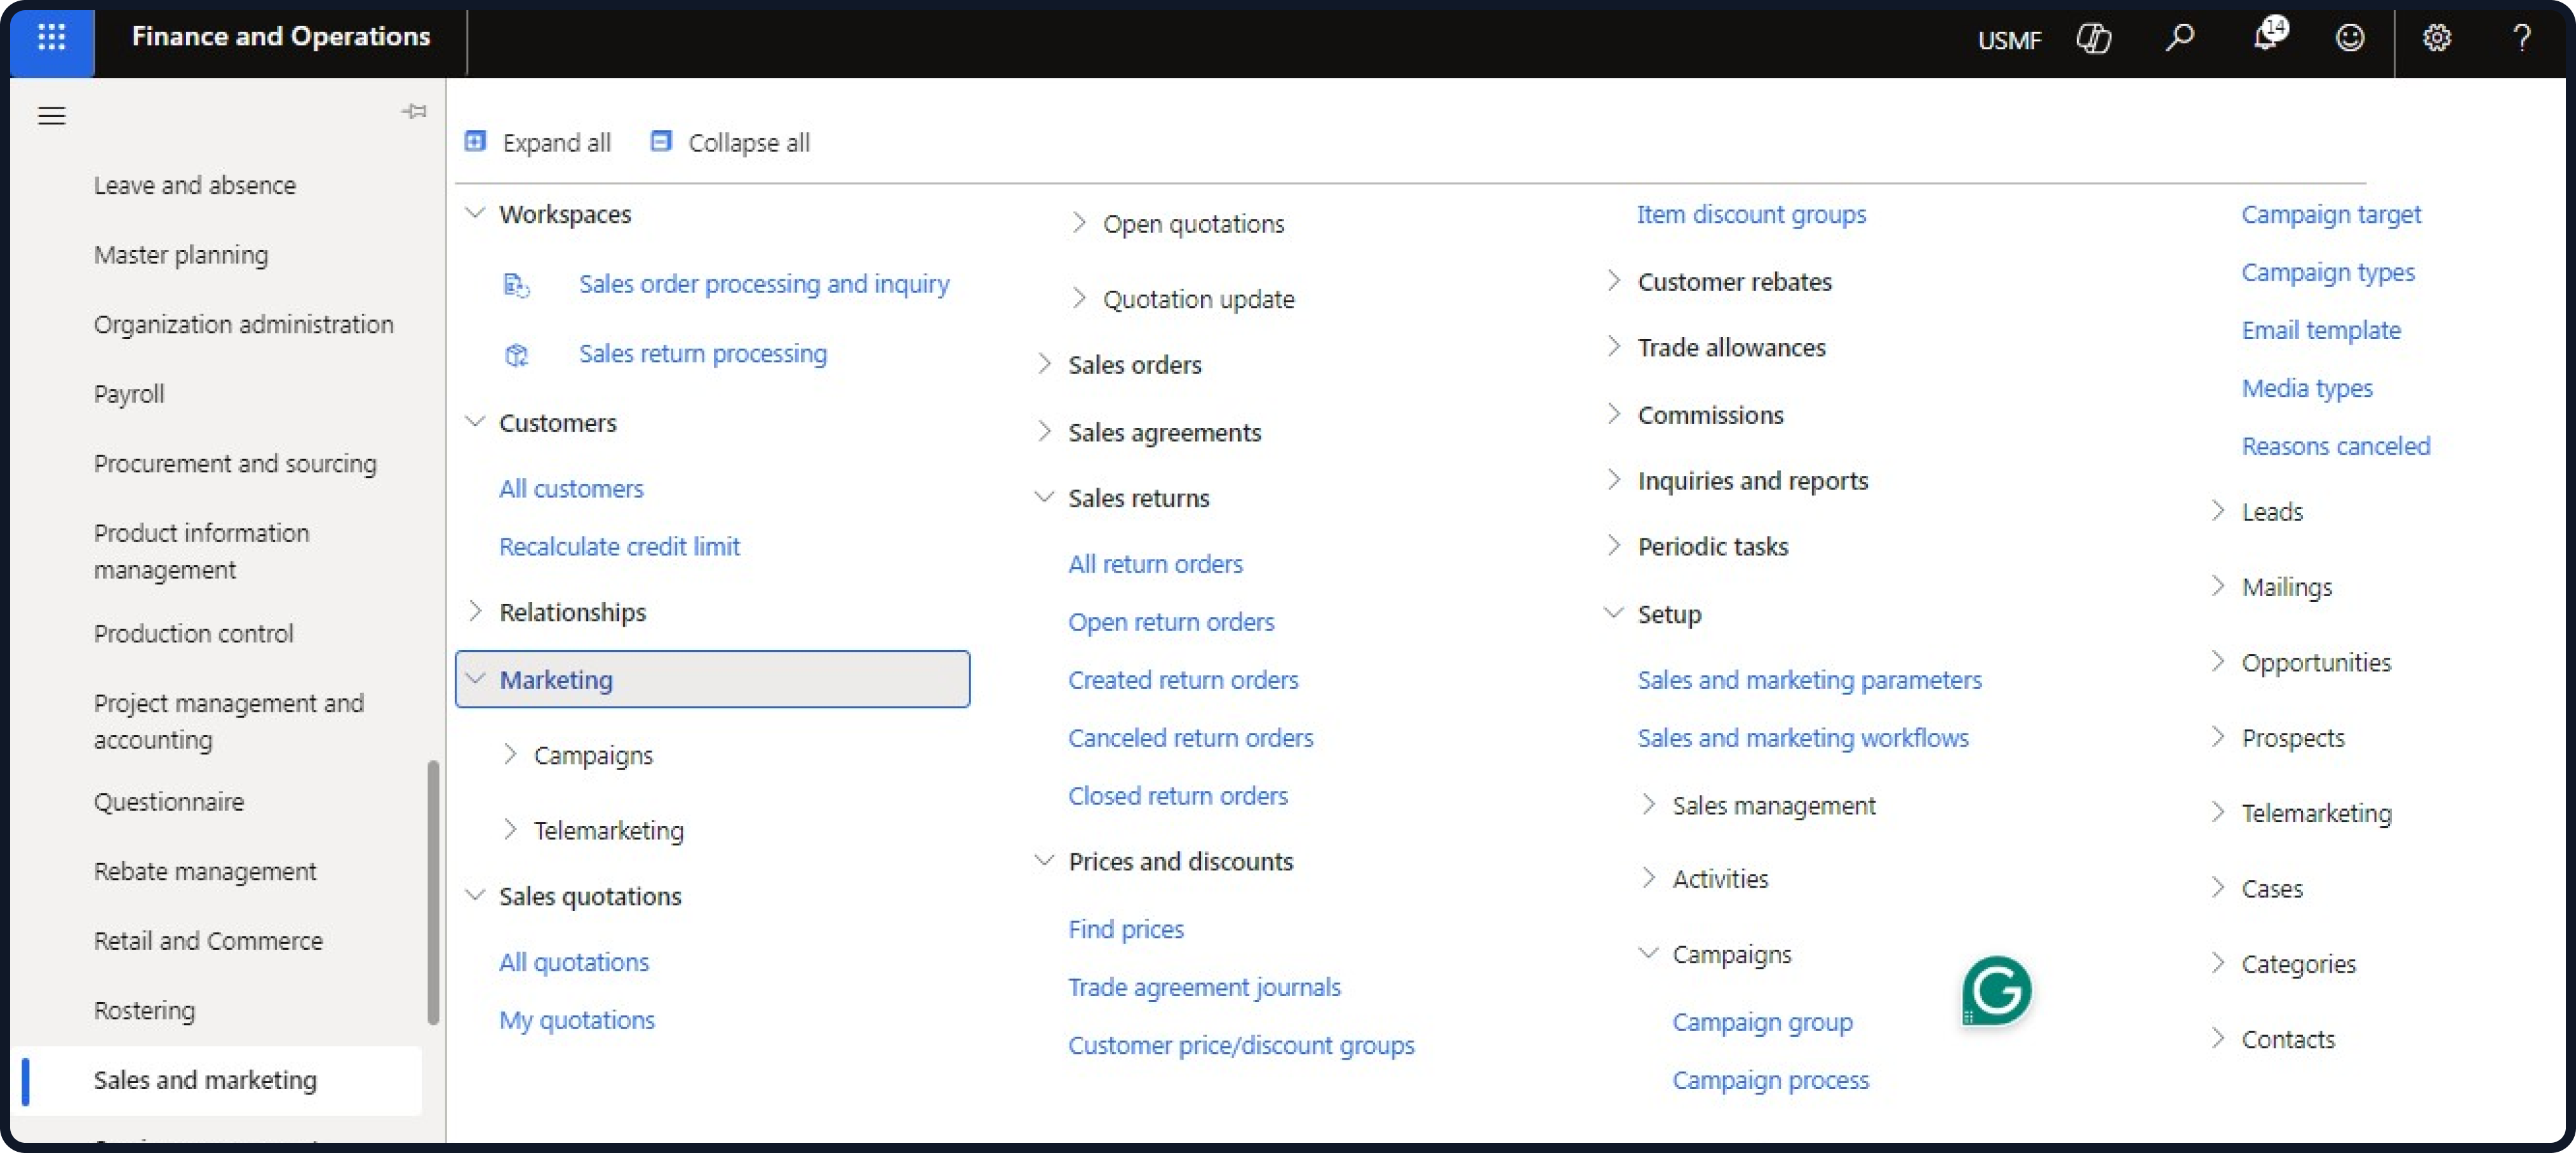Viewport: 2576px width, 1153px height.
Task: Collapse the Sales quotations section
Action: tap(476, 895)
